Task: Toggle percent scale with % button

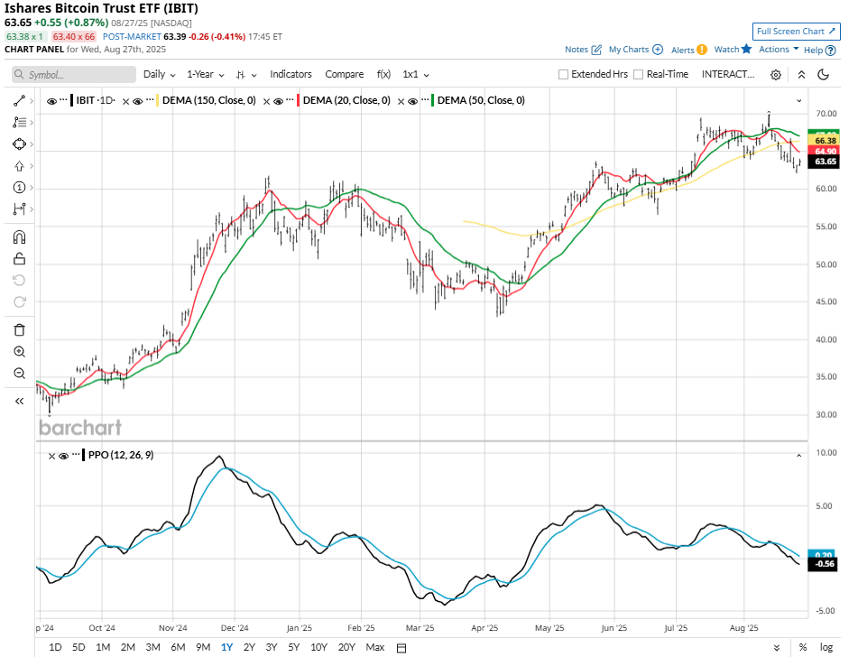Action: pyautogui.click(x=803, y=648)
